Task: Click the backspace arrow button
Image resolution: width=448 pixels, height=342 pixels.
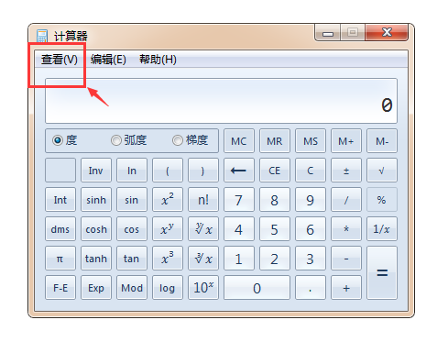Action: [239, 171]
